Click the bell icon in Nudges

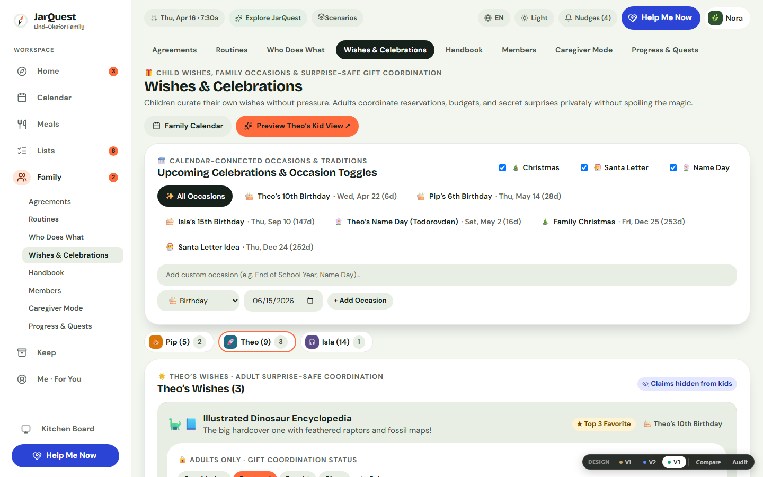(x=569, y=18)
